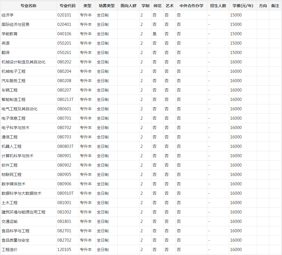The image size is (282, 255).
Task: Select the 机械电子工程 major name
Action: 13,71
